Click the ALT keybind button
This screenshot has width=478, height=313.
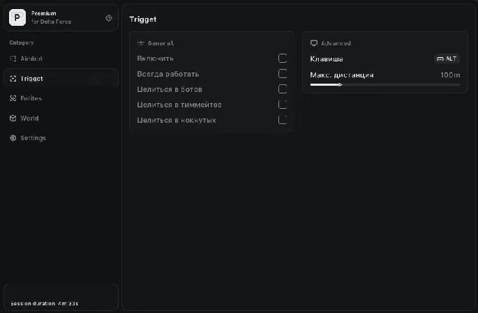[447, 59]
